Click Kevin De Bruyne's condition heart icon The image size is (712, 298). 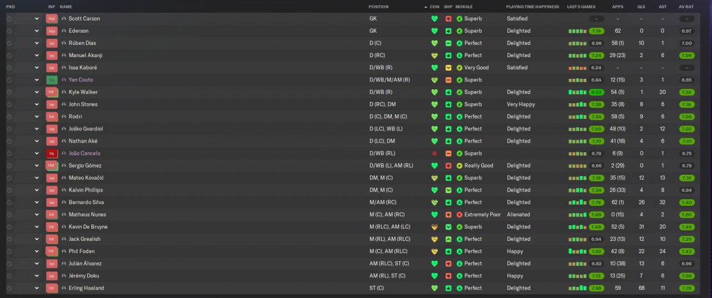[434, 227]
